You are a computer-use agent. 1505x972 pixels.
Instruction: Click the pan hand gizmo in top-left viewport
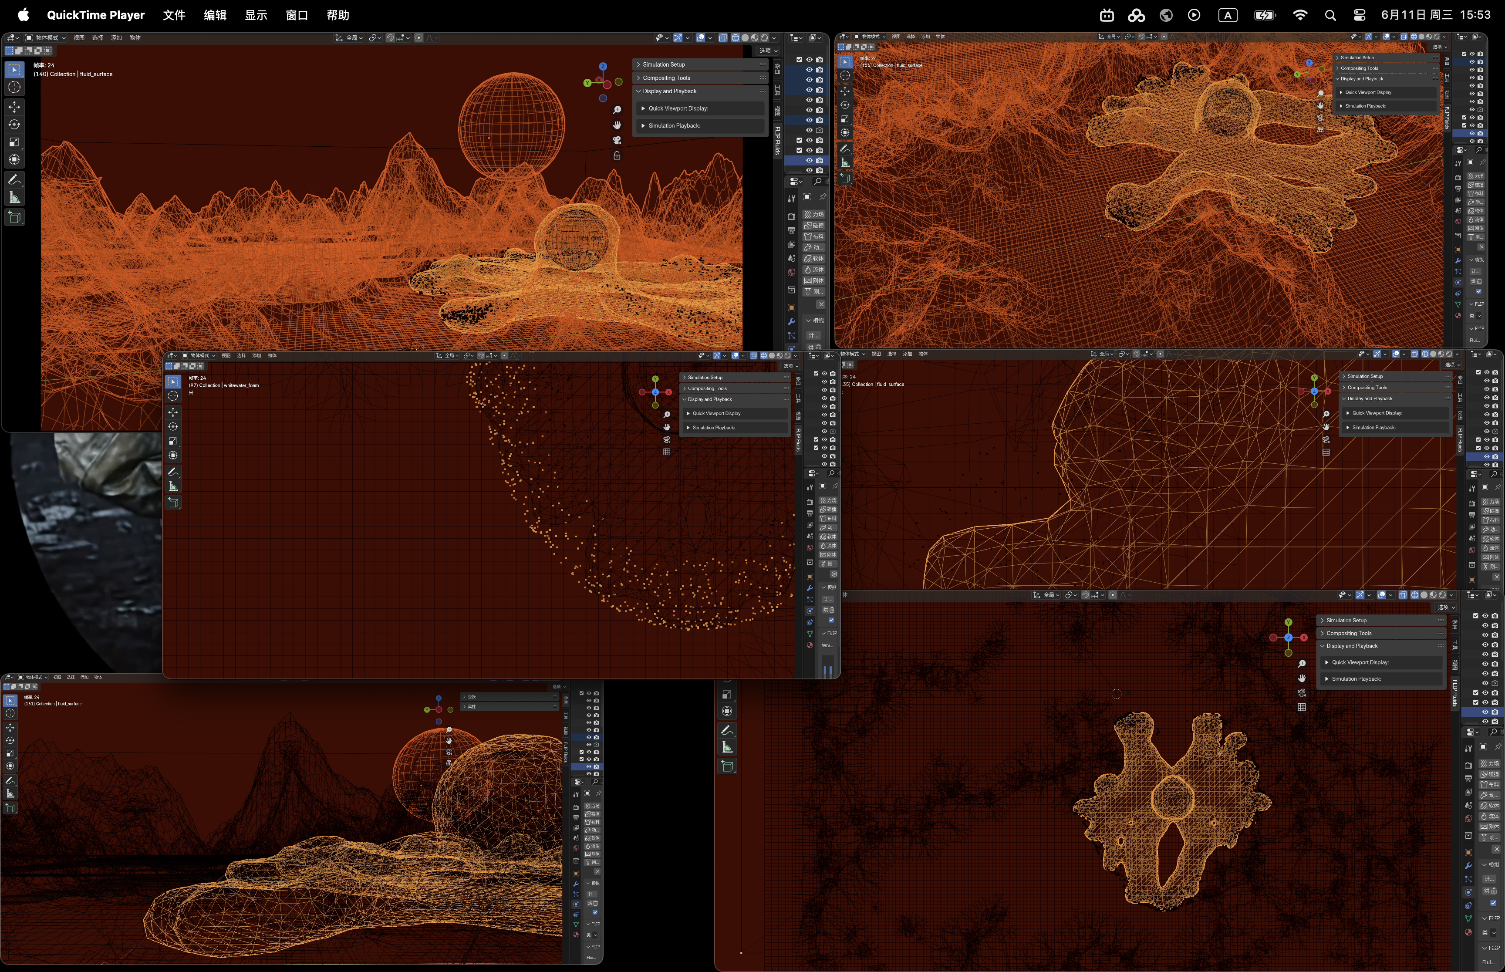[617, 125]
